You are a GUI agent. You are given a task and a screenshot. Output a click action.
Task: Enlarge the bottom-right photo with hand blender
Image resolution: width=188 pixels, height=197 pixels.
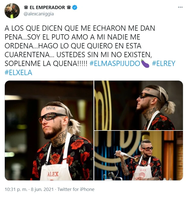[x=139, y=155]
